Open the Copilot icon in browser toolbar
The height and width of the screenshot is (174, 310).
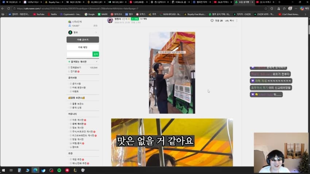[302, 8]
